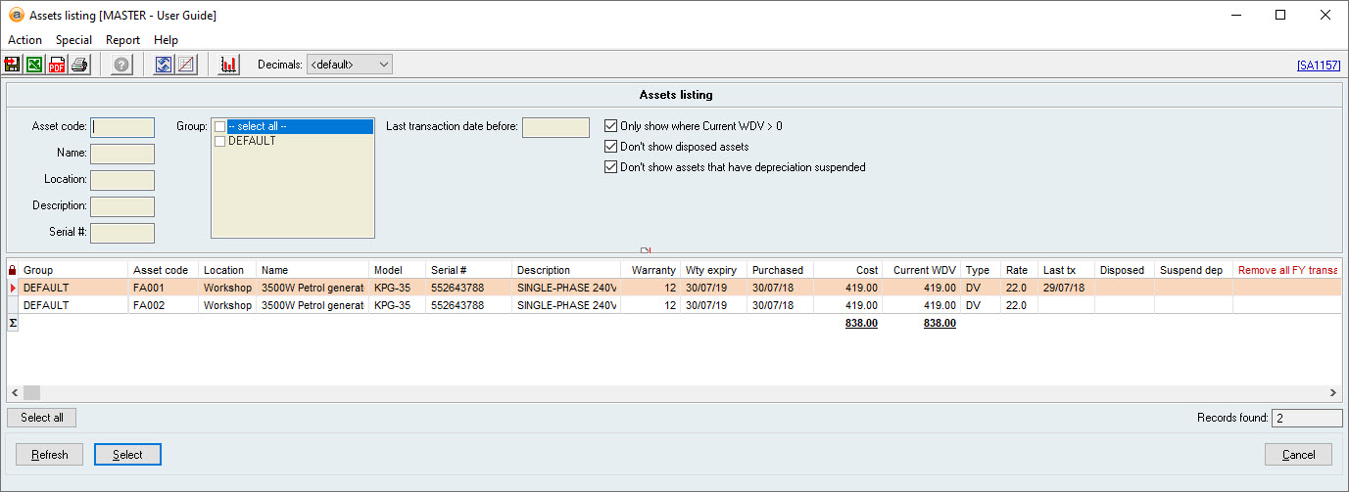1349x492 pixels.
Task: Open the SA1157 link
Action: click(x=1318, y=66)
